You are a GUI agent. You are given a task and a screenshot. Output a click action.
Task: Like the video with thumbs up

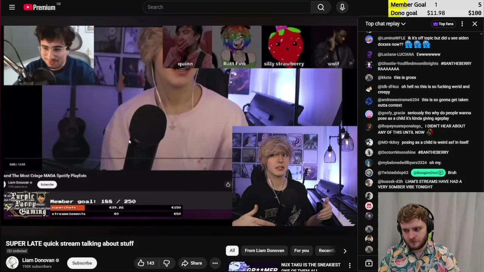146,263
